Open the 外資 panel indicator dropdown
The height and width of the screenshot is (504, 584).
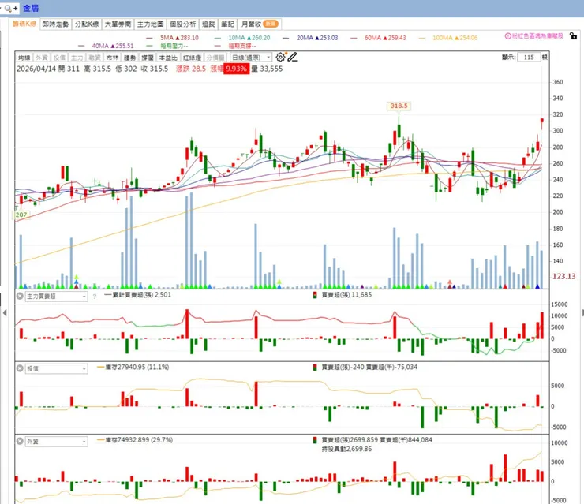point(56,442)
